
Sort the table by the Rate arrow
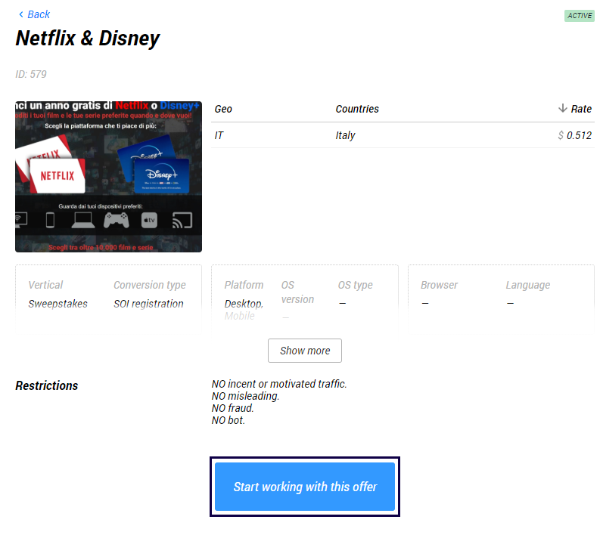coord(562,109)
